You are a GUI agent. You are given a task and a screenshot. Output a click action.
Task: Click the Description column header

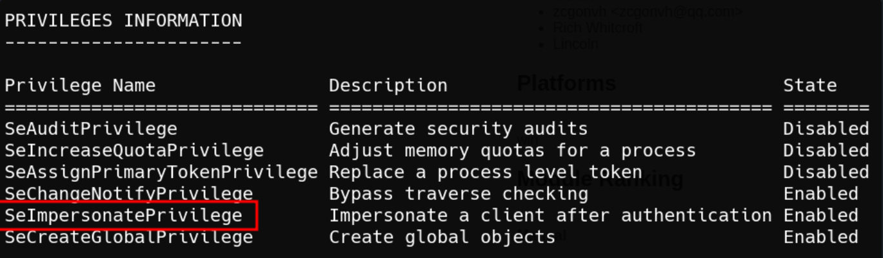point(388,85)
